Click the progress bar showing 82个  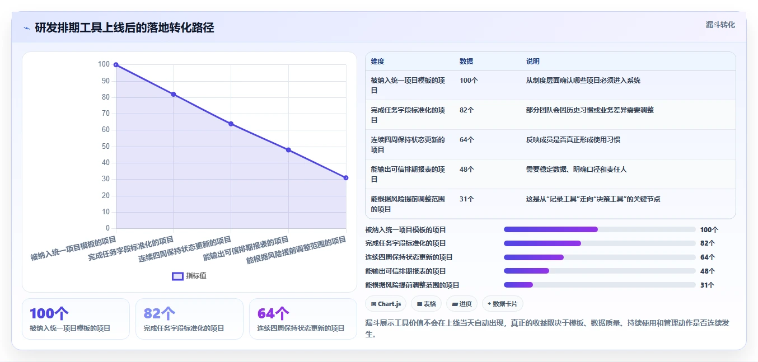coord(600,243)
